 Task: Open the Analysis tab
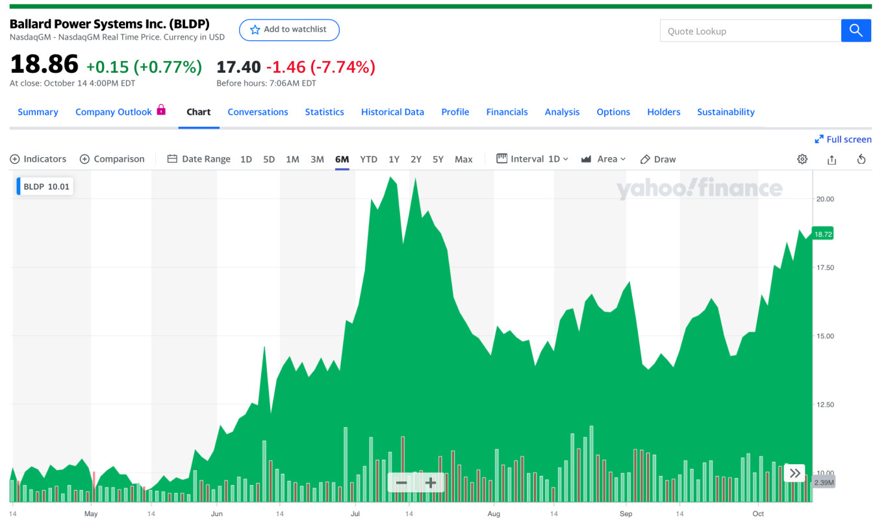tap(562, 112)
